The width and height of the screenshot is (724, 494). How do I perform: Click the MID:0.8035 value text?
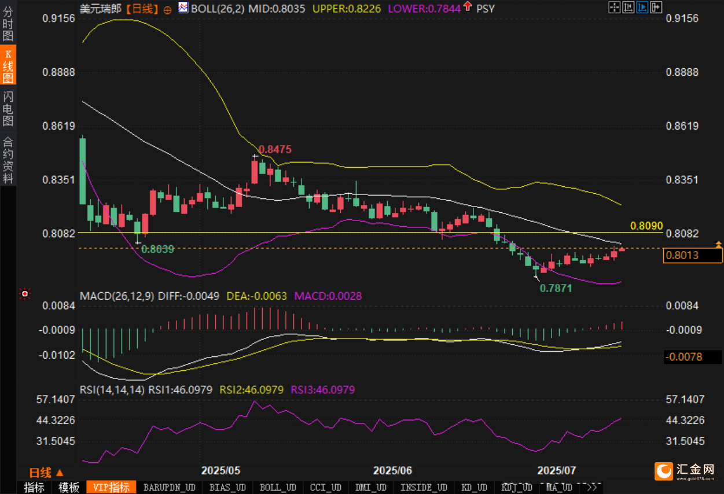tap(277, 9)
